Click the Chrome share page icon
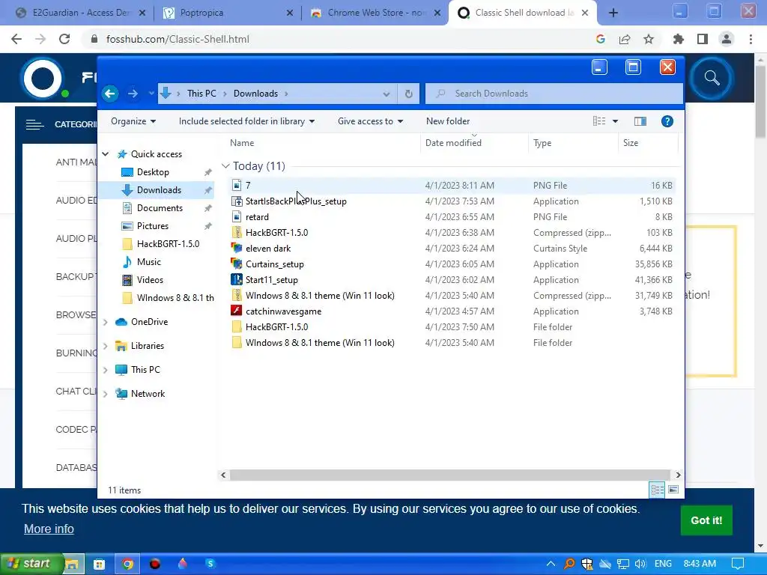Image resolution: width=767 pixels, height=575 pixels. (x=625, y=39)
